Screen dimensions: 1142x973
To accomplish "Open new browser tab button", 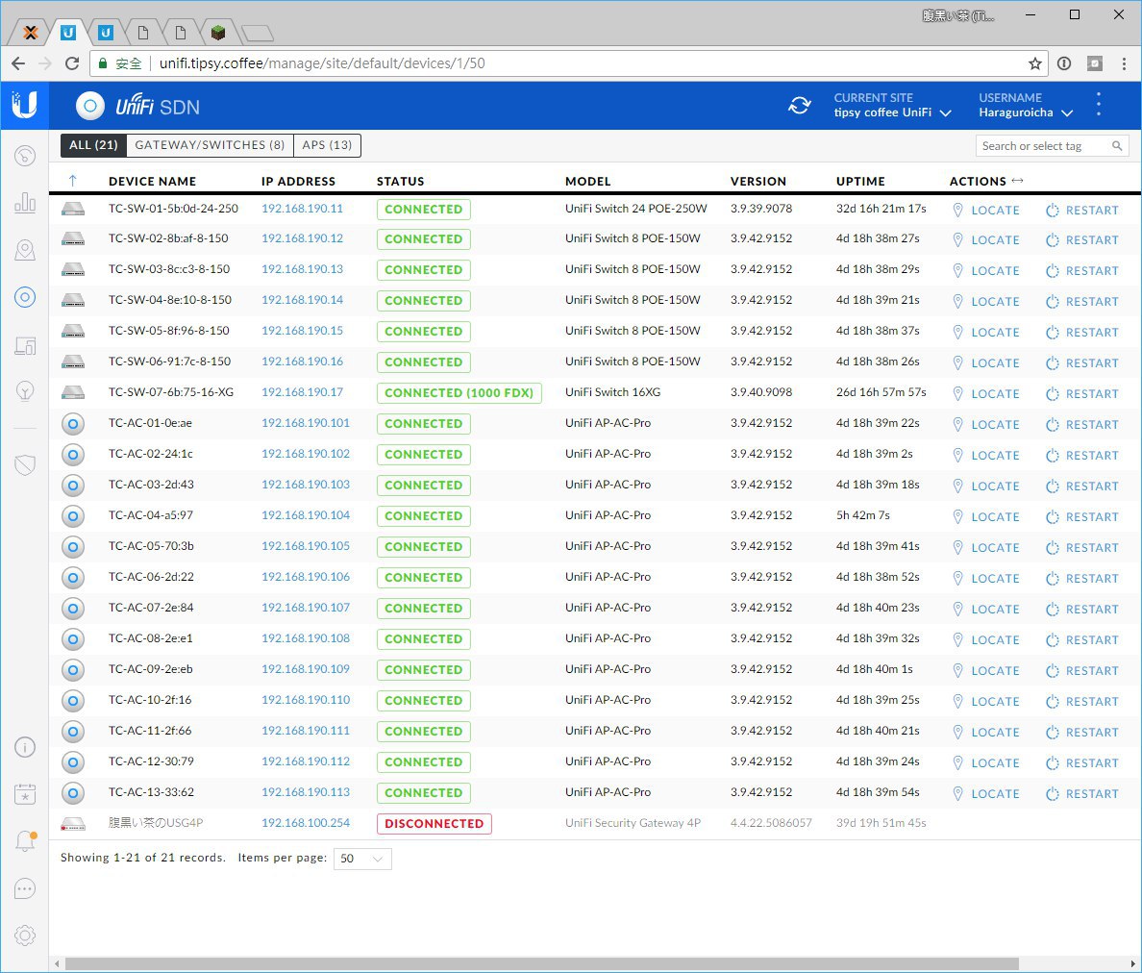I will [257, 33].
